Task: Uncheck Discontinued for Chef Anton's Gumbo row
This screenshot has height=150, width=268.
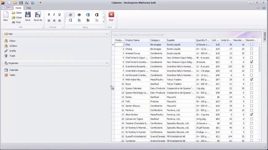Action: (251, 62)
